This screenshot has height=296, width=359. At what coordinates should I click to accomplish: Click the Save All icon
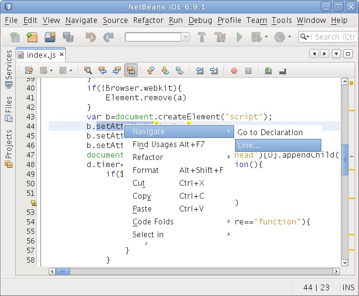click(68, 37)
